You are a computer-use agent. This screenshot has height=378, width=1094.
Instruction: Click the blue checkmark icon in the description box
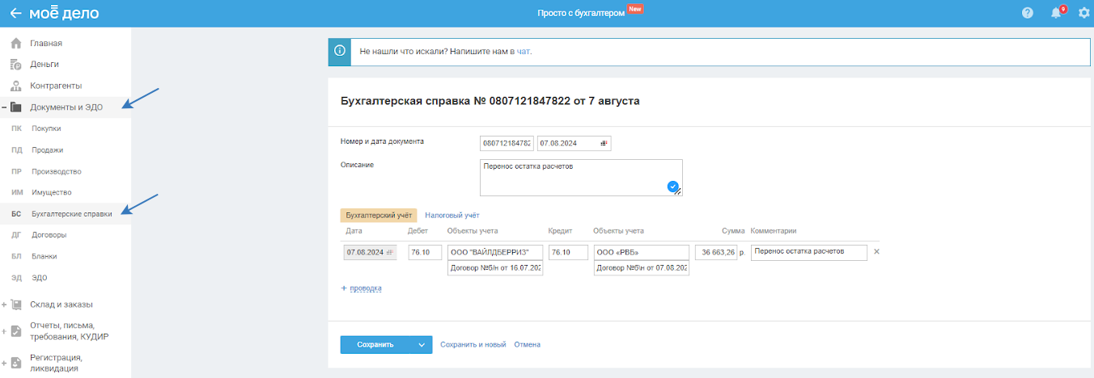pyautogui.click(x=673, y=187)
